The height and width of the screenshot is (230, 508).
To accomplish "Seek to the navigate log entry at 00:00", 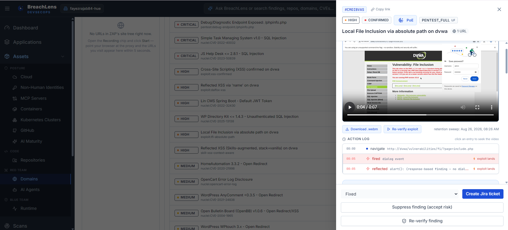I will [420, 149].
